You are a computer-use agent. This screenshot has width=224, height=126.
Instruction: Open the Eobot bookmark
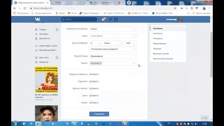pos(114,13)
